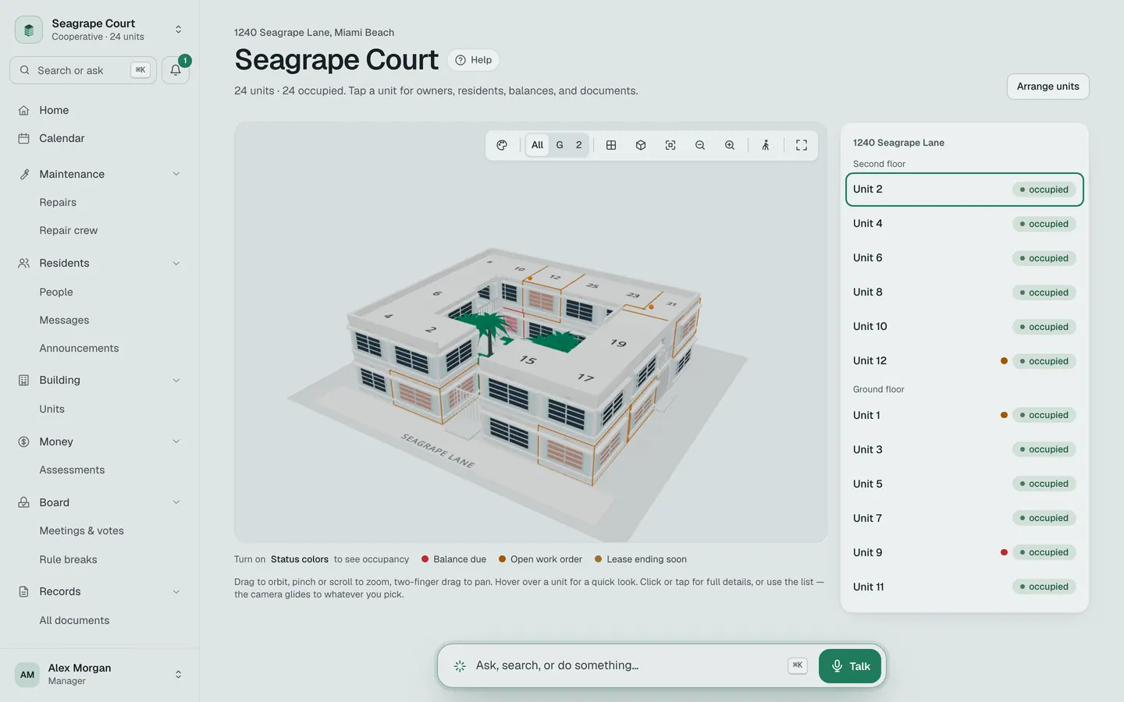Open Alex Morgan account menu
The height and width of the screenshot is (702, 1124).
pyautogui.click(x=100, y=674)
